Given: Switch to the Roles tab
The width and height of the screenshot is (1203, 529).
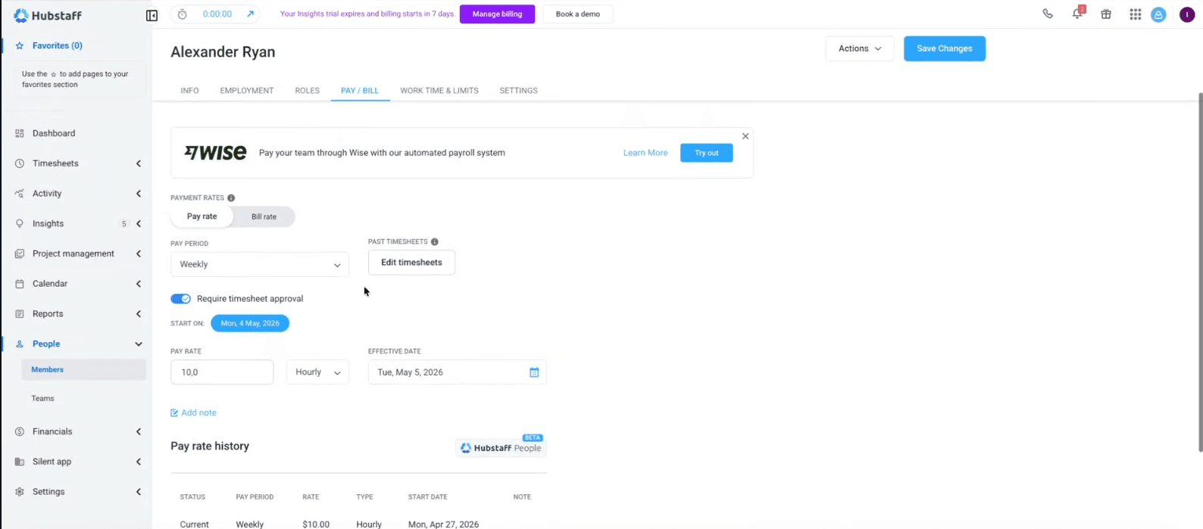Looking at the screenshot, I should [x=307, y=90].
